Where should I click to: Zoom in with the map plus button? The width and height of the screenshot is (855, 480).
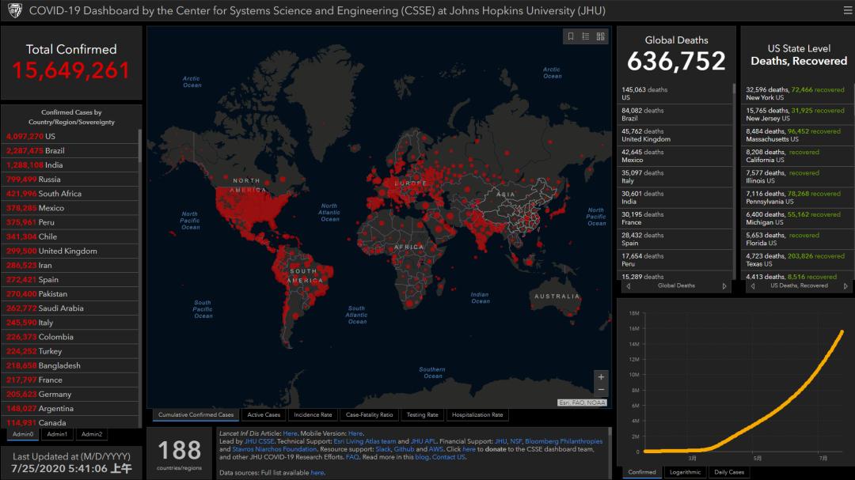pyautogui.click(x=601, y=377)
